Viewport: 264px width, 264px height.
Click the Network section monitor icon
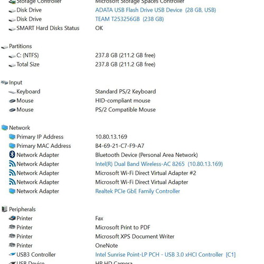coord(5,128)
